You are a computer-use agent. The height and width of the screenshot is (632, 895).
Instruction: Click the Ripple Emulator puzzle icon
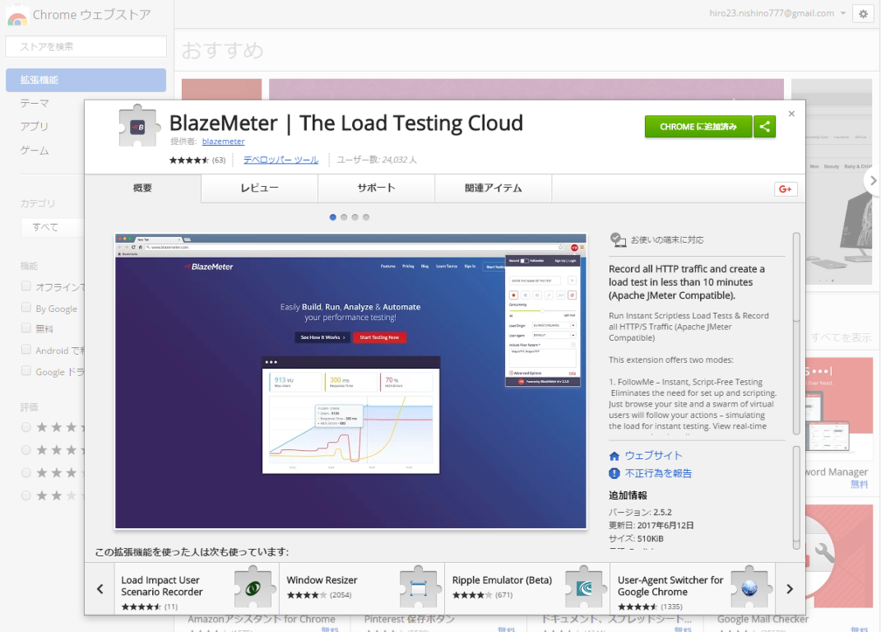(584, 588)
